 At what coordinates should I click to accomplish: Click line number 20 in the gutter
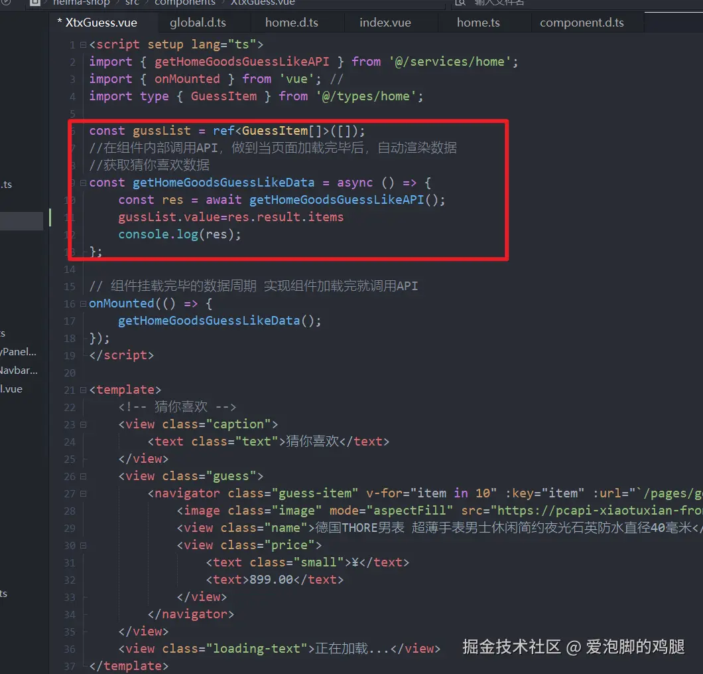tap(70, 373)
